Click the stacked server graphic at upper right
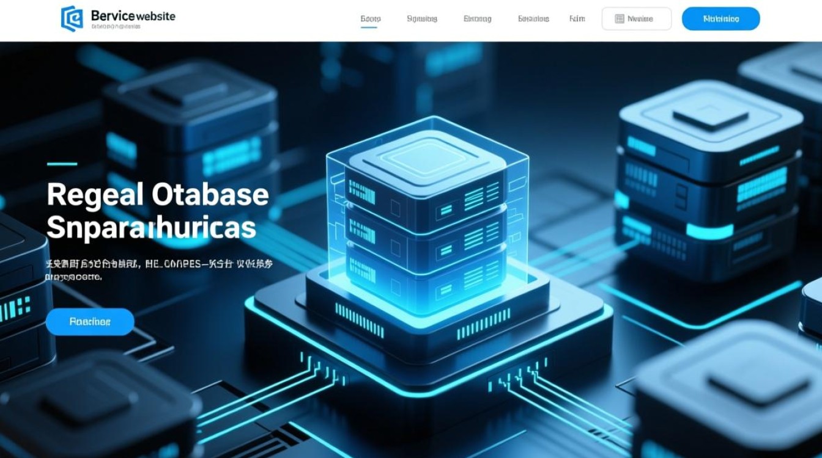The image size is (822, 458). click(x=709, y=177)
